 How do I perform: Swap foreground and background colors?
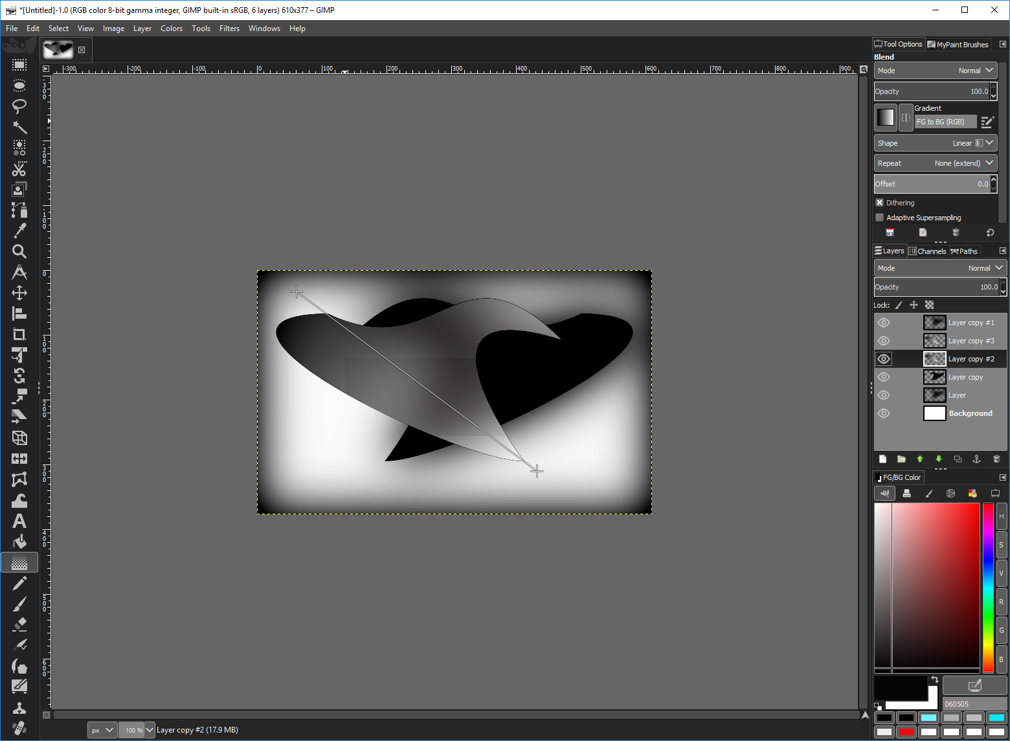[x=934, y=679]
